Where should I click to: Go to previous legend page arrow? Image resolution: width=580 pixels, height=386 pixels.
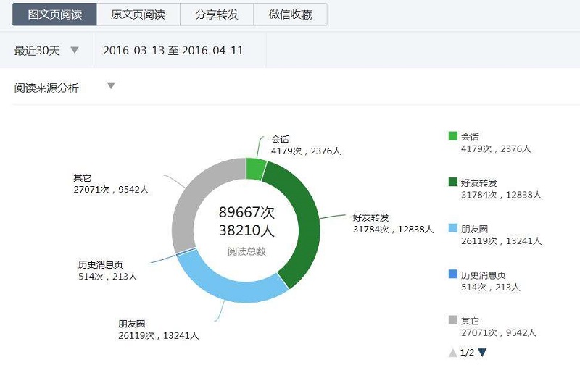pos(453,353)
